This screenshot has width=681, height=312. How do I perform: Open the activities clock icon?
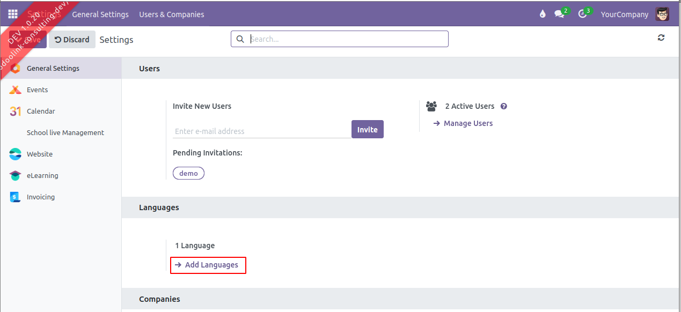(583, 14)
